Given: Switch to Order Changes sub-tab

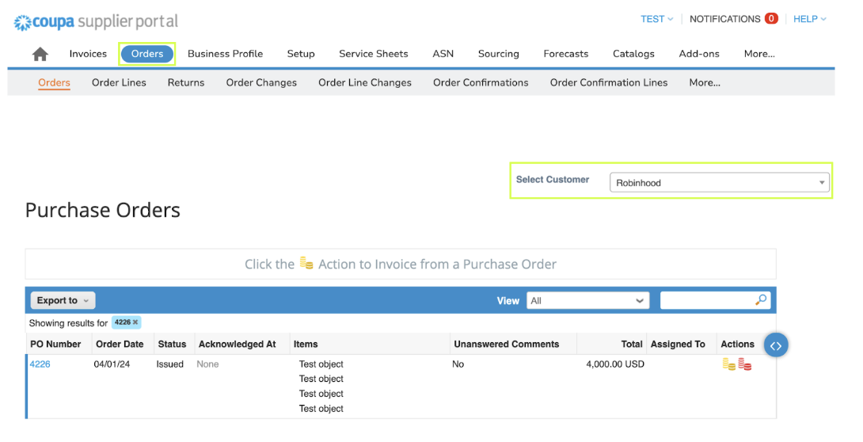Looking at the screenshot, I should click(x=261, y=82).
